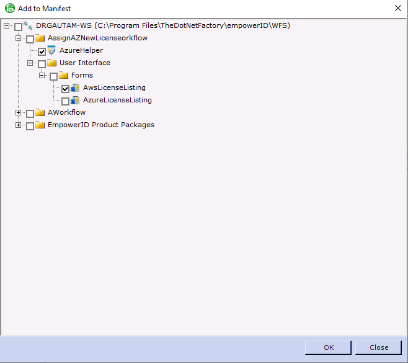The height and width of the screenshot is (363, 408).
Task: Click the server icon beside DRGAUTAM-WS
Action: 28,26
